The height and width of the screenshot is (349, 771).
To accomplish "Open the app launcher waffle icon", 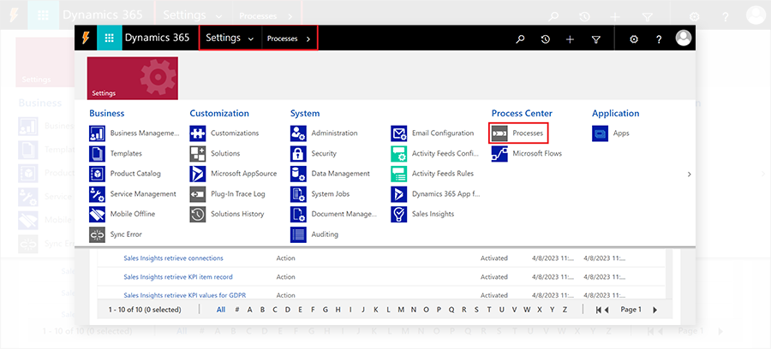I will click(x=110, y=38).
